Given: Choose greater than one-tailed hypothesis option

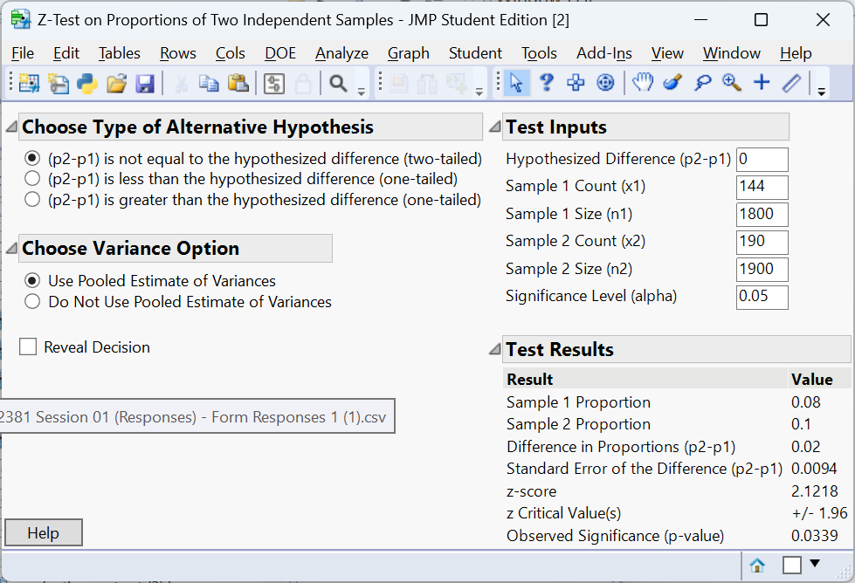Looking at the screenshot, I should (32, 200).
